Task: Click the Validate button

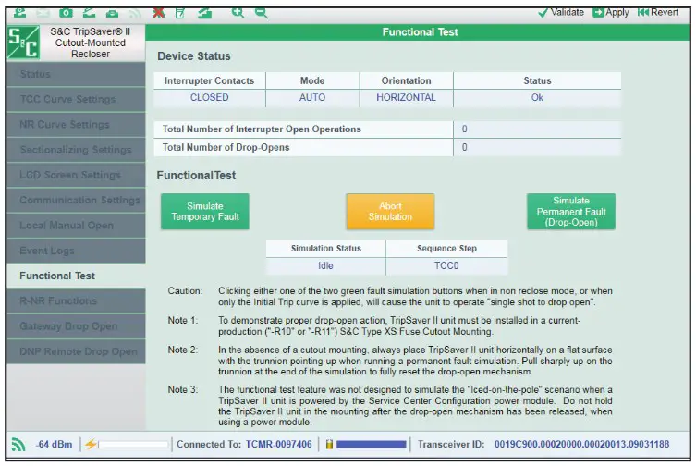Action: [x=561, y=12]
